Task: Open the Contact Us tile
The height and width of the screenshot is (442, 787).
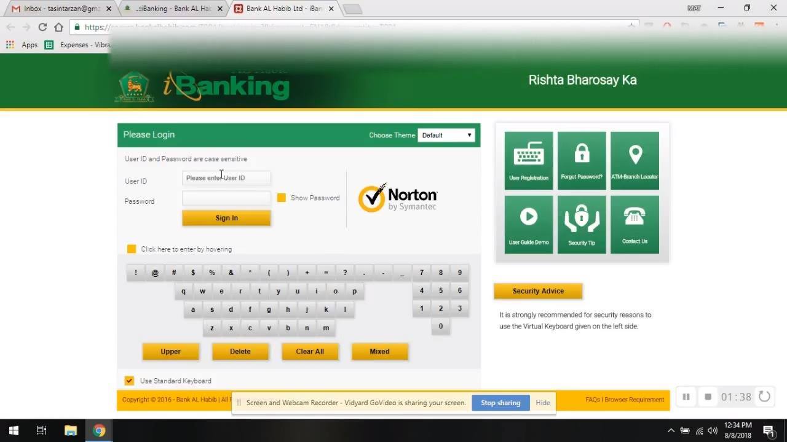Action: coord(635,225)
